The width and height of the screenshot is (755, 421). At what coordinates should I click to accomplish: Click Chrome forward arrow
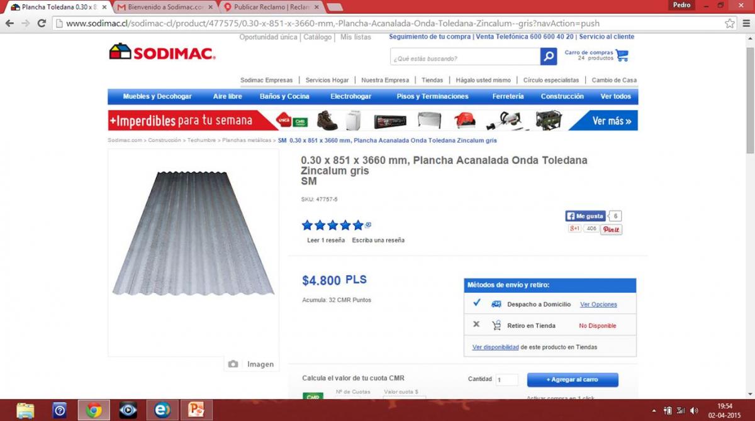click(x=26, y=23)
